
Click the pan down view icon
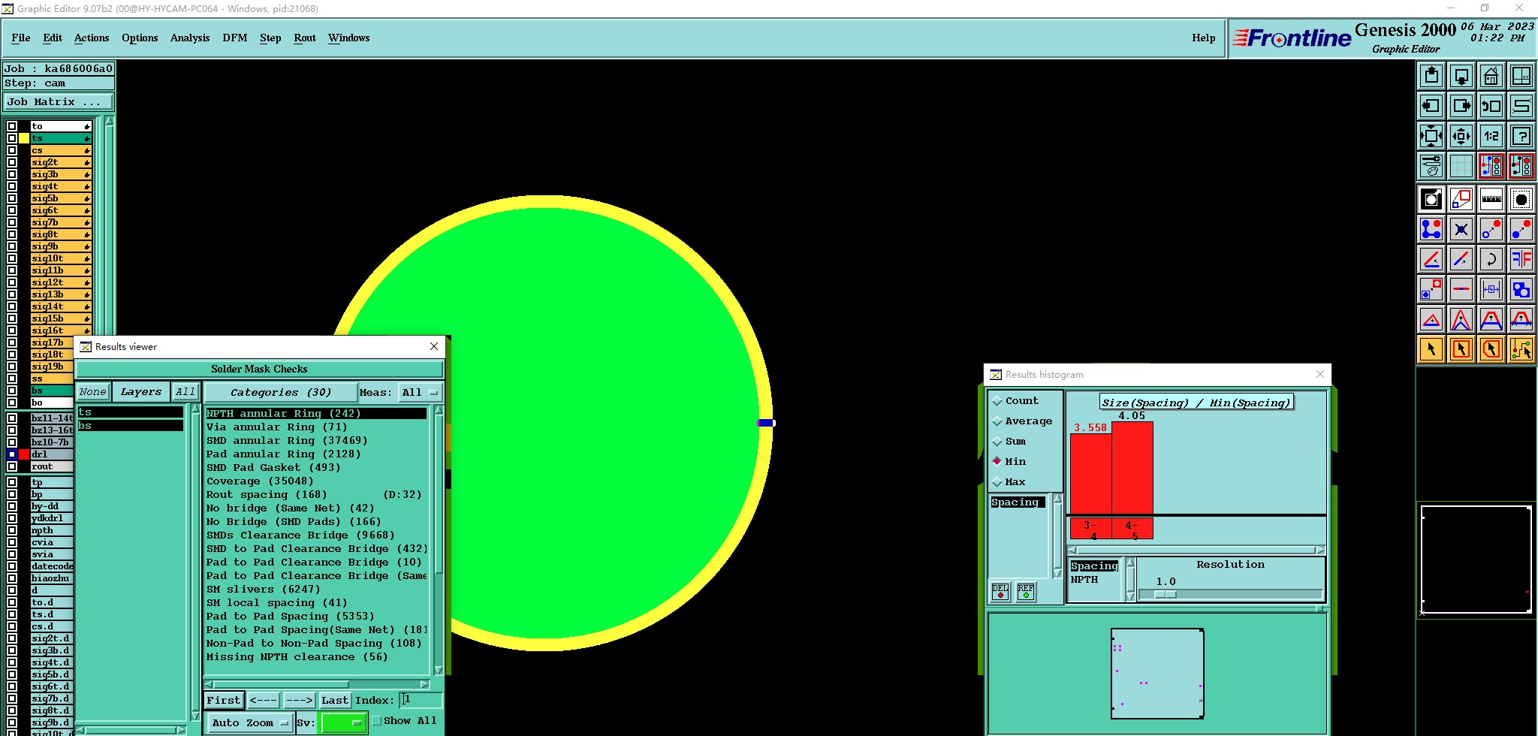point(1461,76)
